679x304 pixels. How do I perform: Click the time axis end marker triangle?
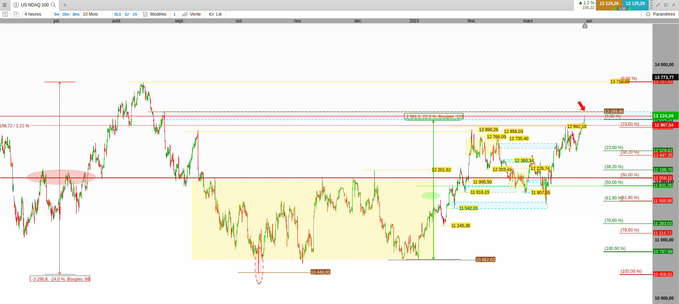tap(585, 26)
